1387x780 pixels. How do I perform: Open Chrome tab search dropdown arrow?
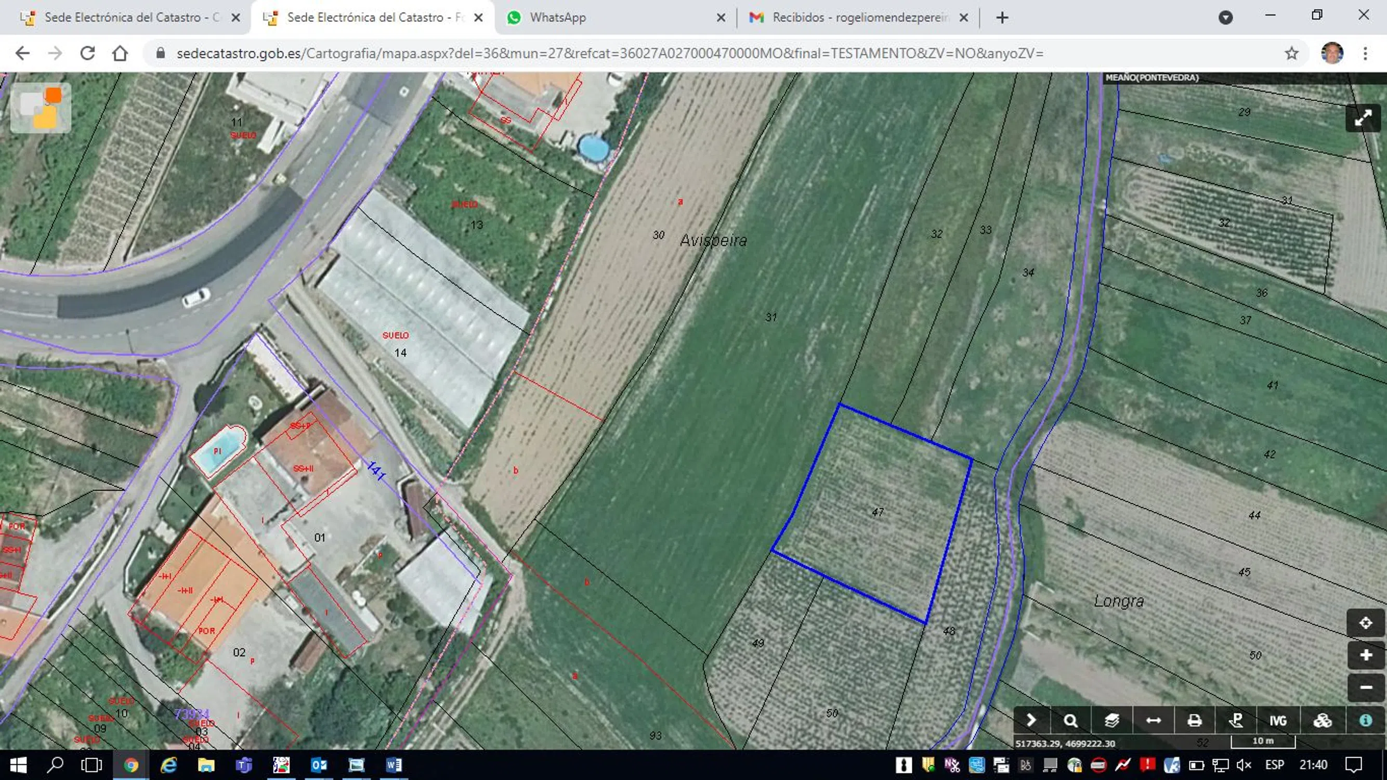(x=1225, y=18)
